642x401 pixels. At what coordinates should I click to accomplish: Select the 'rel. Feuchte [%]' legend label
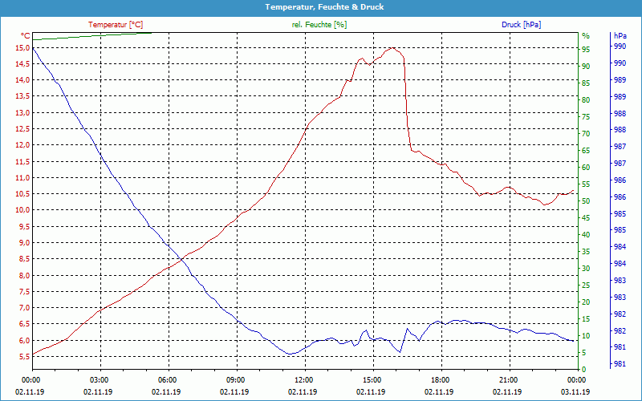tap(319, 25)
